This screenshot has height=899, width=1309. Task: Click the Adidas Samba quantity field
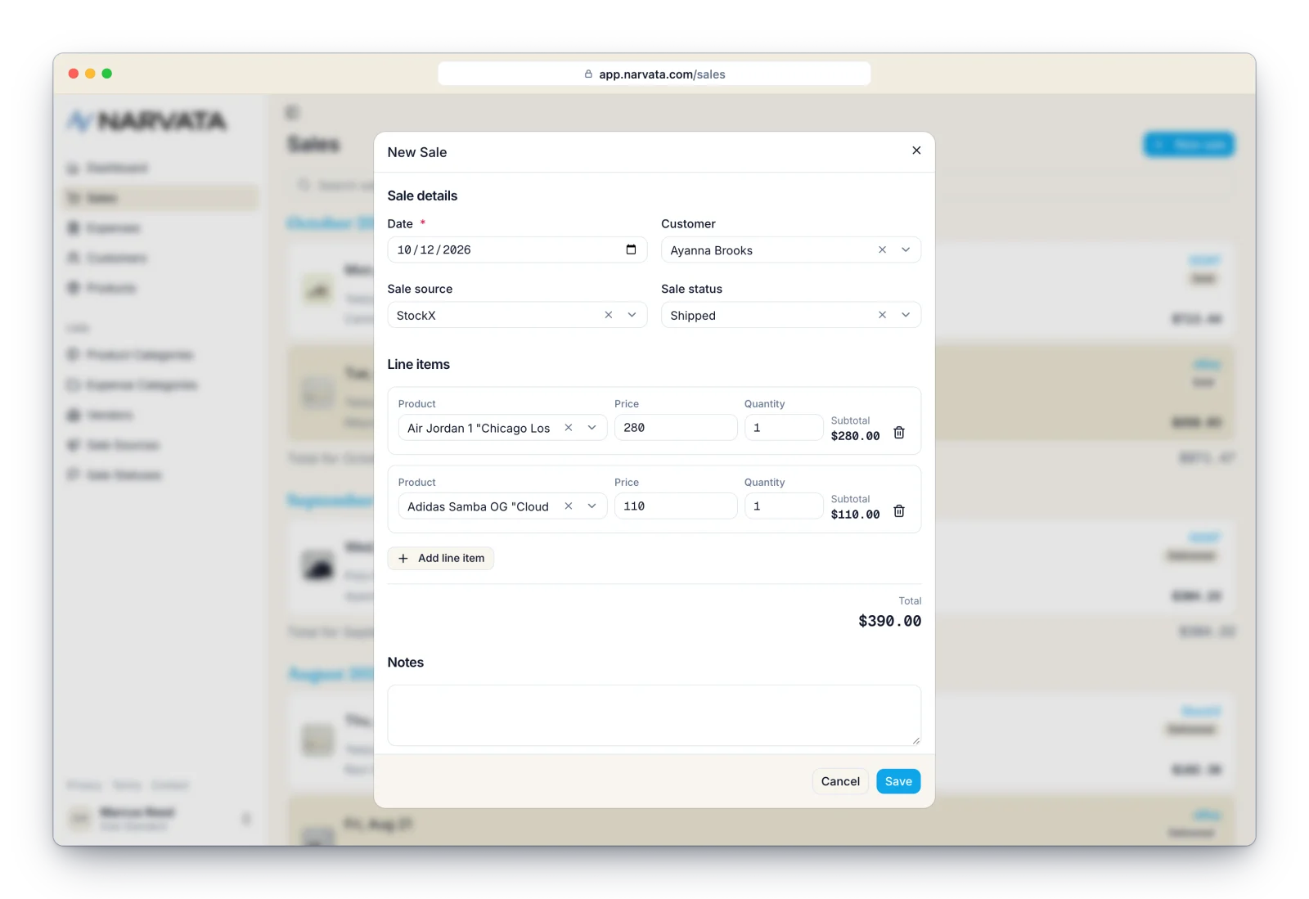pos(784,506)
